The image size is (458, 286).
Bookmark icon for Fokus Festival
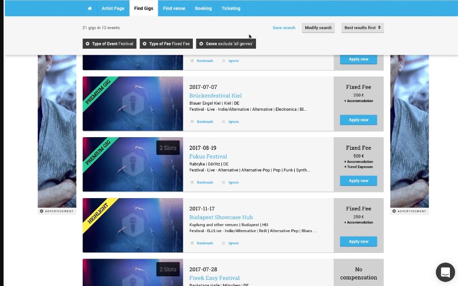(192, 182)
